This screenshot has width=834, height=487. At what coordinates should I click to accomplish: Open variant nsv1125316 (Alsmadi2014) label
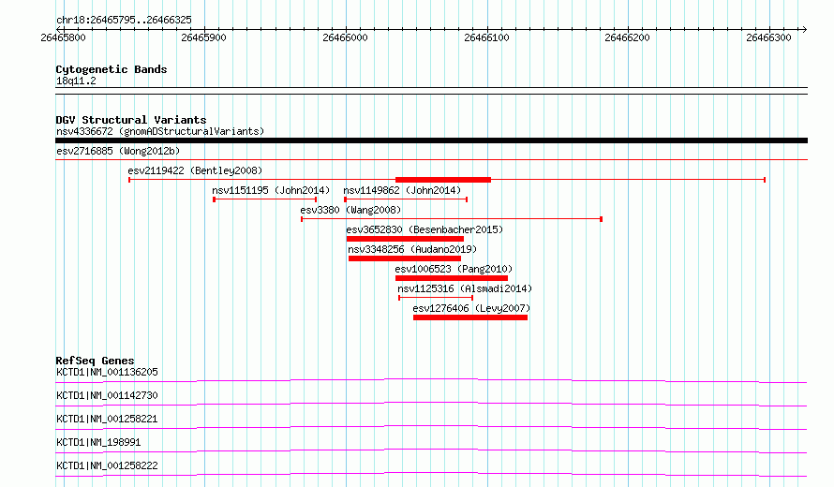(x=465, y=288)
